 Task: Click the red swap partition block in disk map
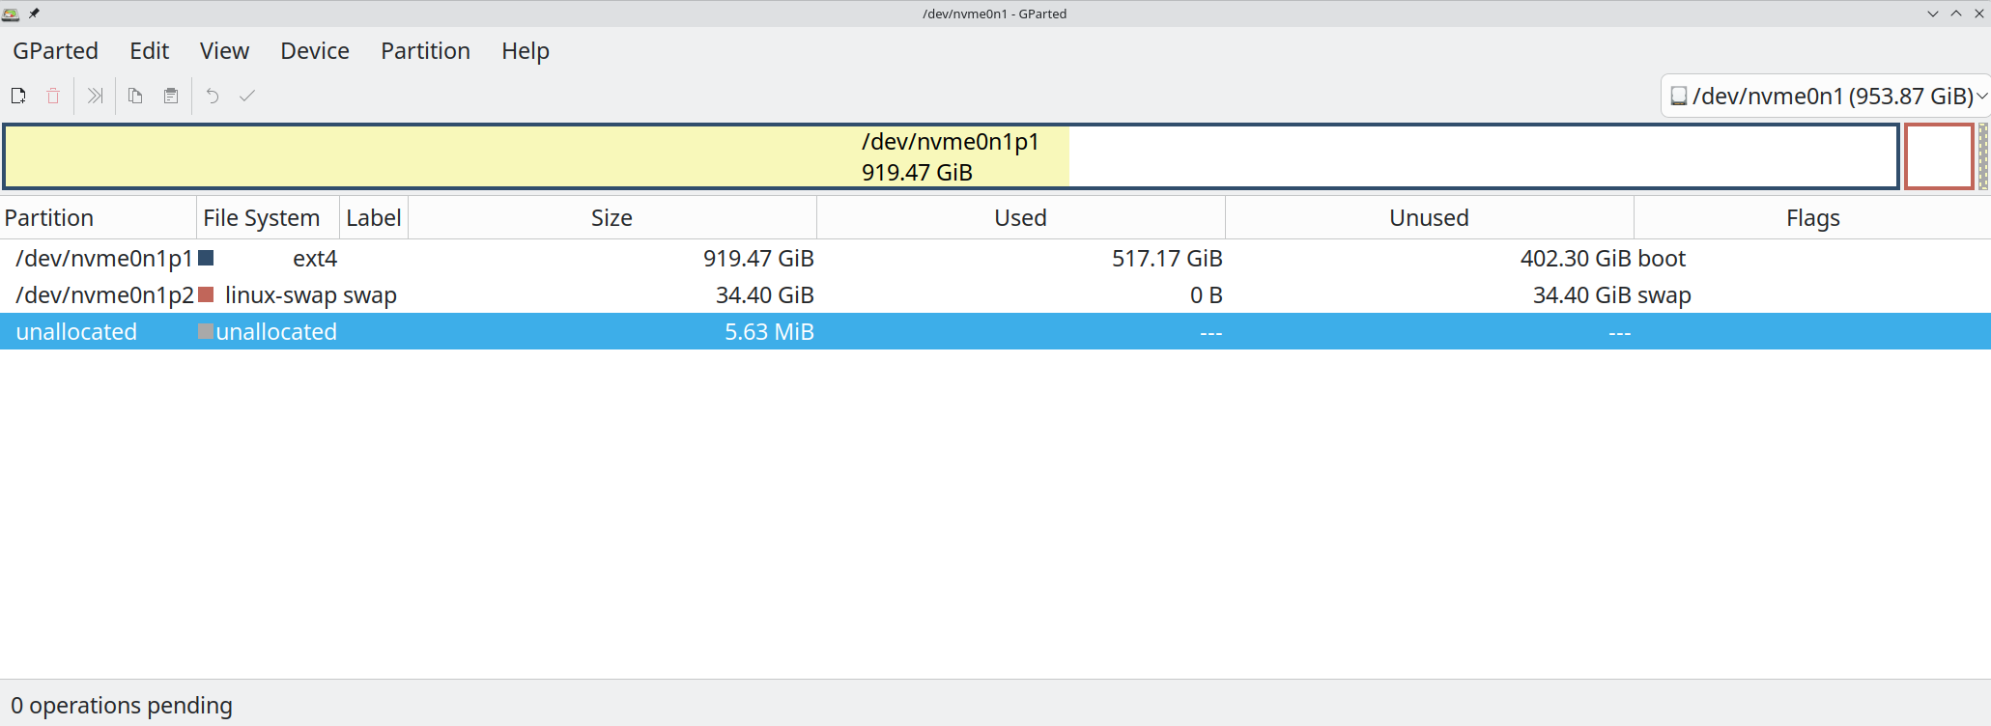pyautogui.click(x=1938, y=156)
